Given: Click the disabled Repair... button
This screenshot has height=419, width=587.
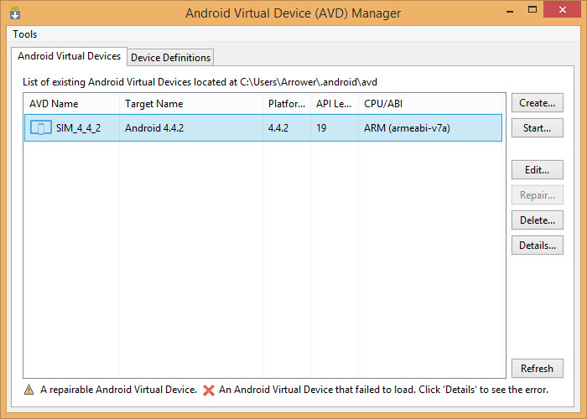Looking at the screenshot, I should pyautogui.click(x=538, y=195).
